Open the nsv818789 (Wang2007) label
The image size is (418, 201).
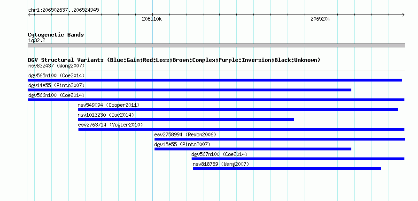[x=221, y=164]
